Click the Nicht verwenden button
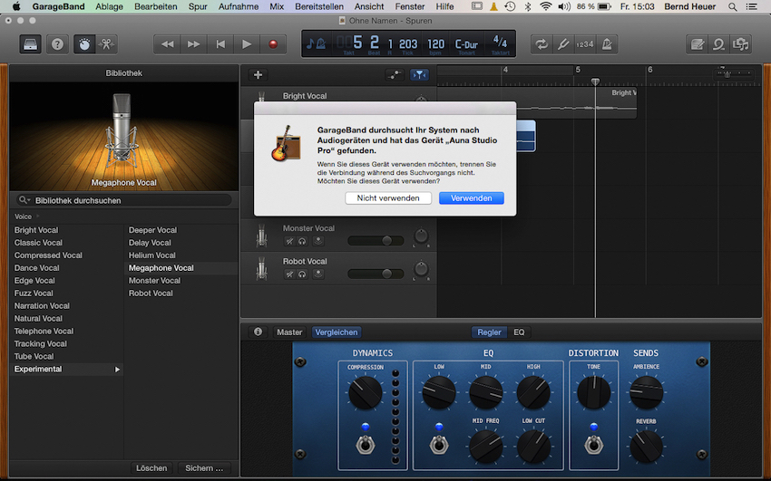The width and height of the screenshot is (771, 481). (388, 197)
